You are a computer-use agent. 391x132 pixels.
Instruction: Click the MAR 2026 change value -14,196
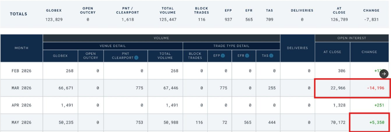tap(375, 88)
